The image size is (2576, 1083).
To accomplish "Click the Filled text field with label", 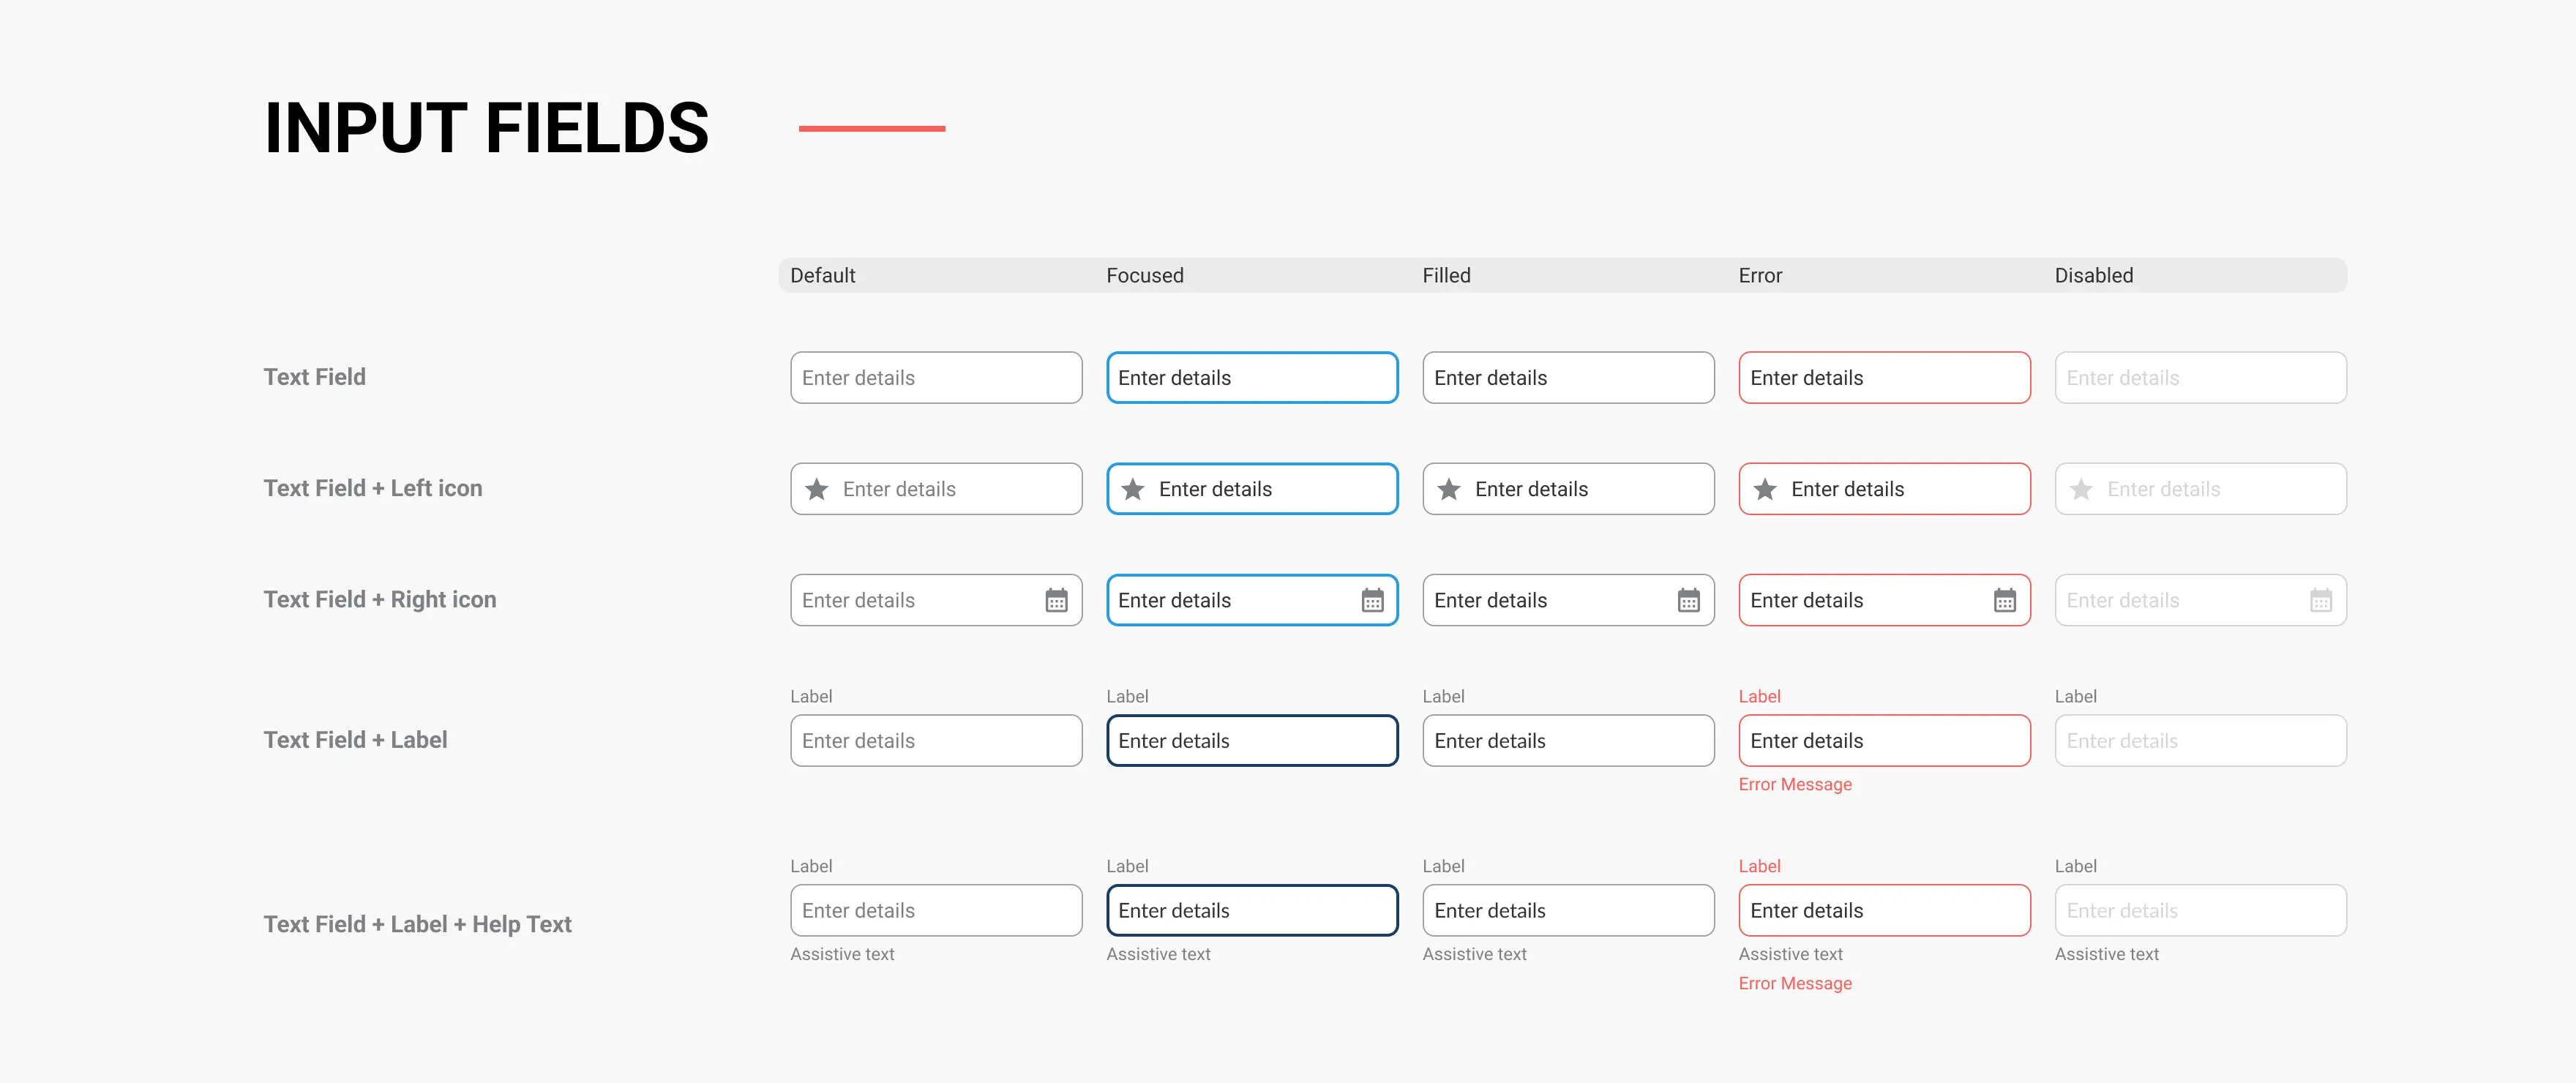I will tap(1568, 741).
